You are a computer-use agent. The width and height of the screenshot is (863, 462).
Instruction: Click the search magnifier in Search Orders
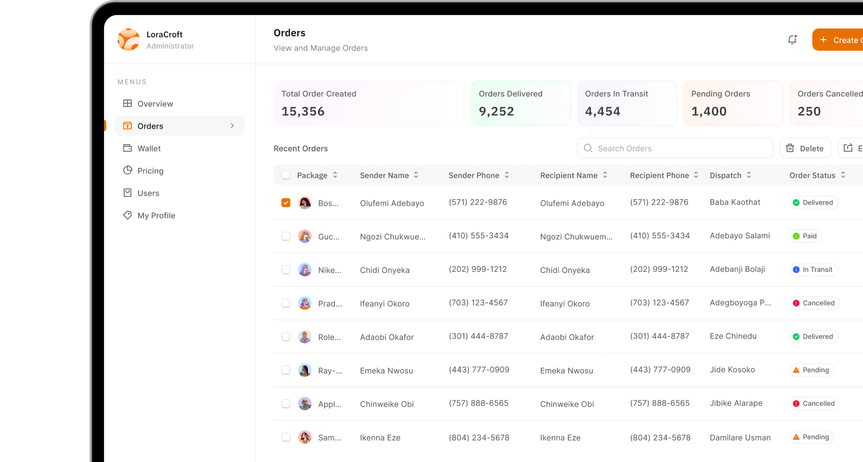click(x=588, y=148)
